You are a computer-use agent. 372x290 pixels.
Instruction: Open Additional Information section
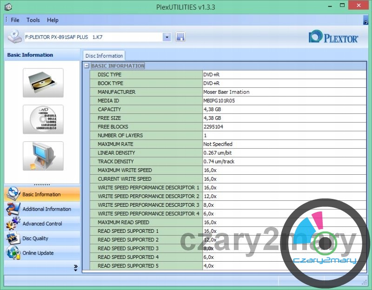(46, 209)
